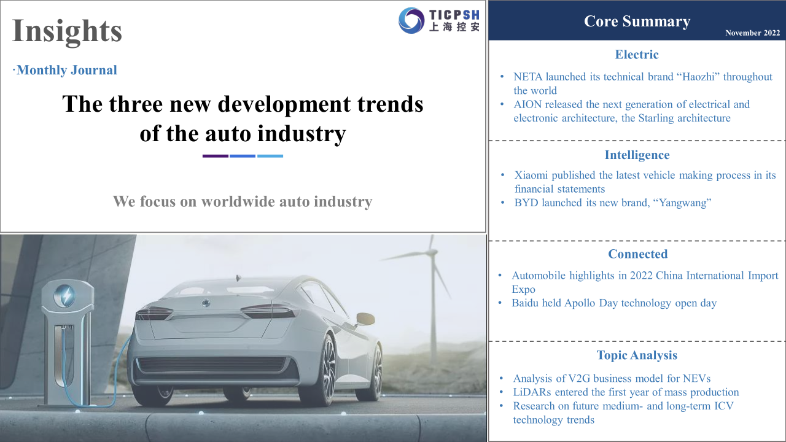Click the Monthly Journal label
Screen dimensions: 786x442
tap(66, 70)
